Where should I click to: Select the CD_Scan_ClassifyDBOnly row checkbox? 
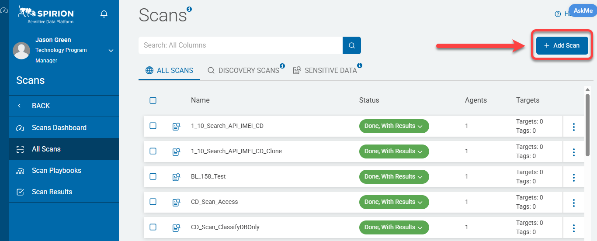pos(153,227)
